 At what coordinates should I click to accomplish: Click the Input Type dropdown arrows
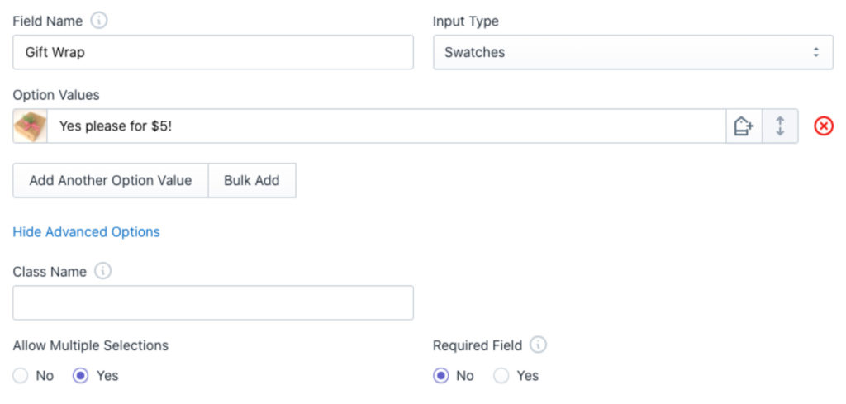pos(816,52)
